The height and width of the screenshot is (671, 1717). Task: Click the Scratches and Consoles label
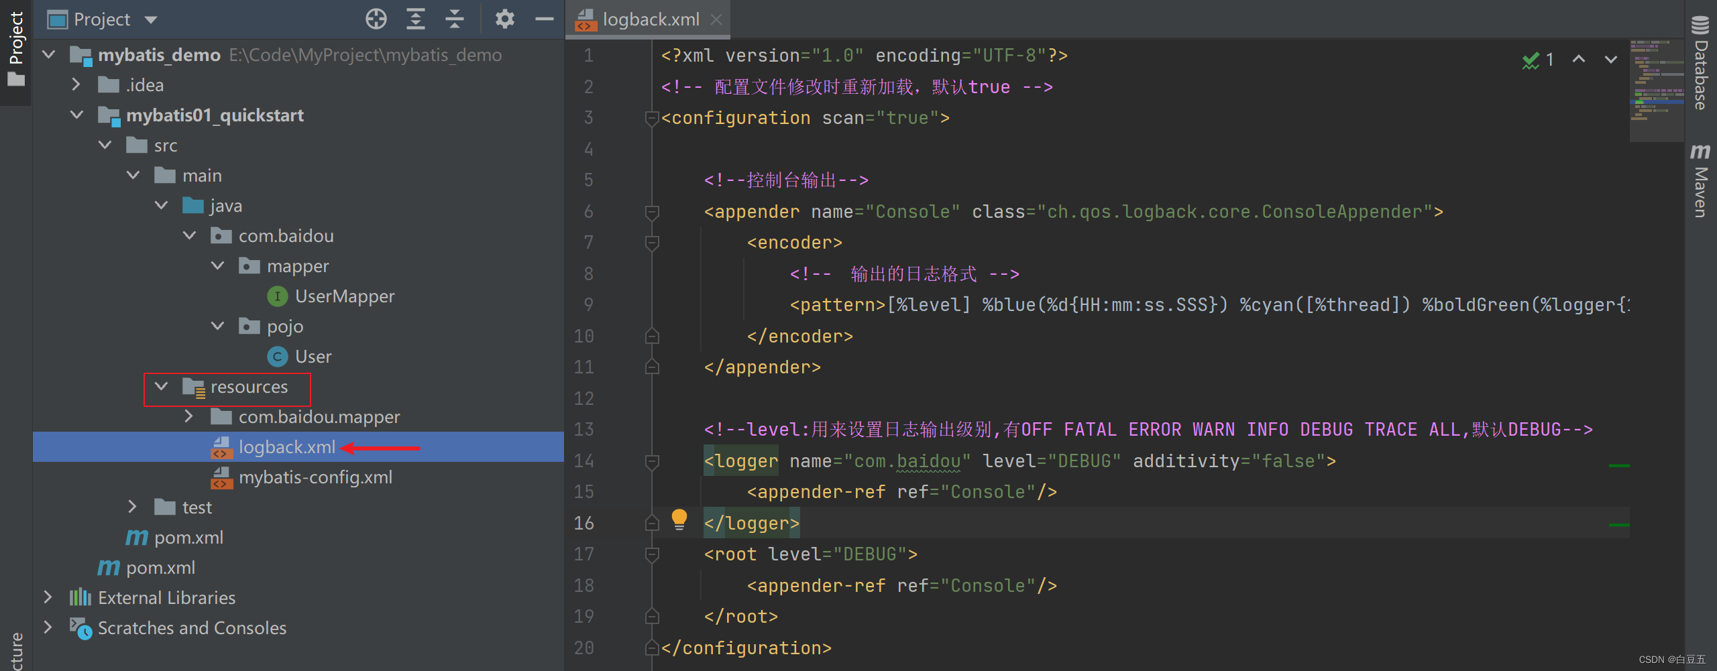(192, 628)
